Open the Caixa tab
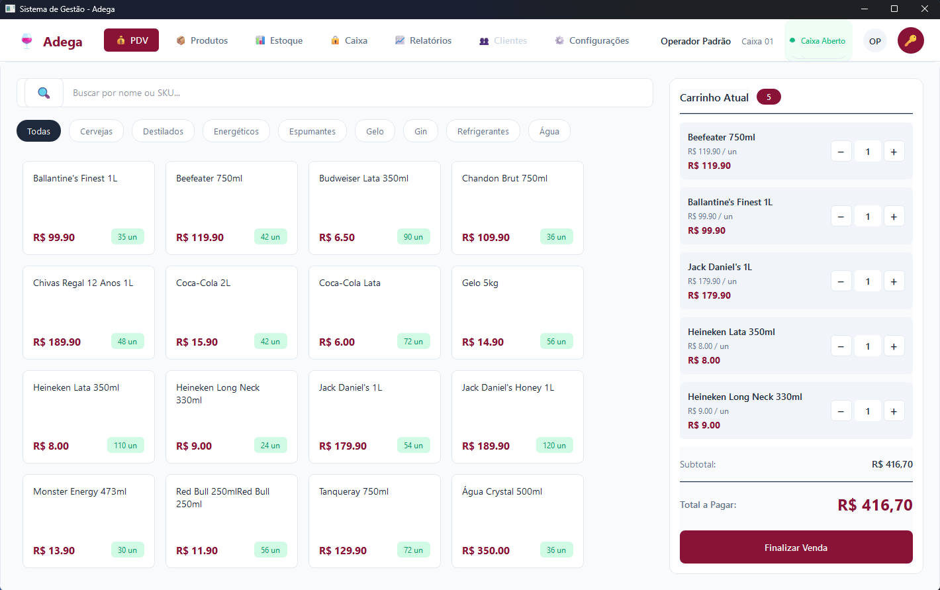Viewport: 940px width, 590px height. (x=349, y=40)
